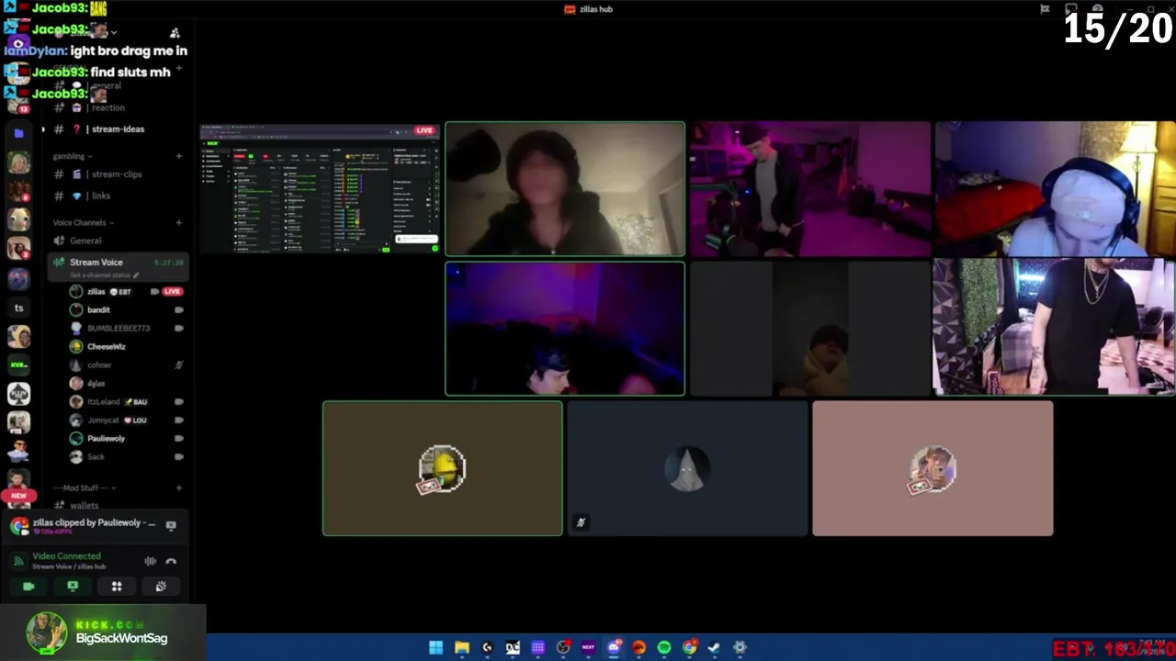
Task: Collapse the Voice Channels category
Action: click(83, 222)
